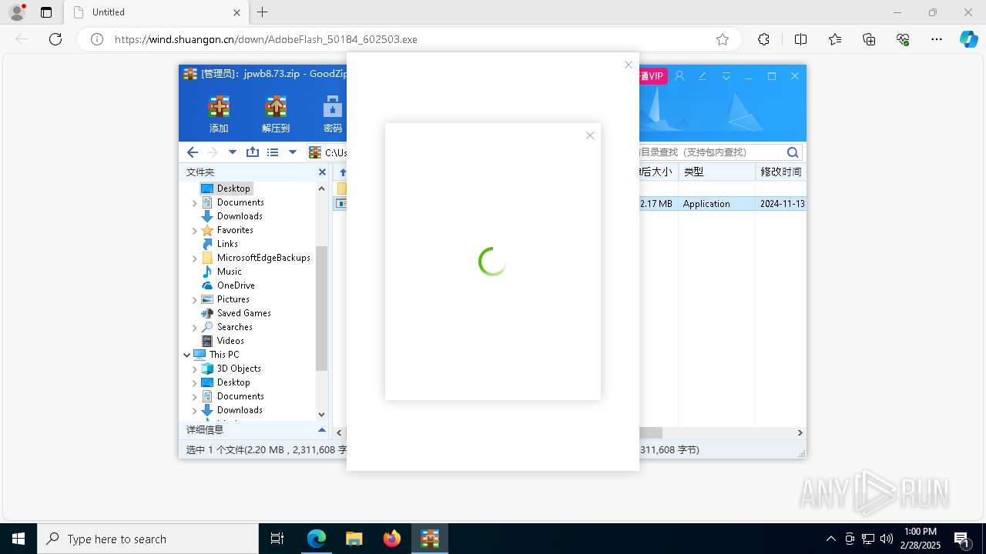Collapse the This PC tree node
The width and height of the screenshot is (986, 554).
click(187, 355)
